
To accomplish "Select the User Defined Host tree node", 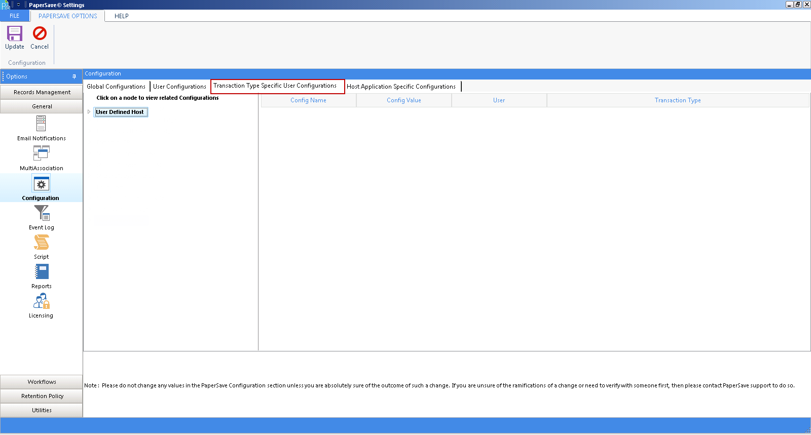I will coord(120,112).
